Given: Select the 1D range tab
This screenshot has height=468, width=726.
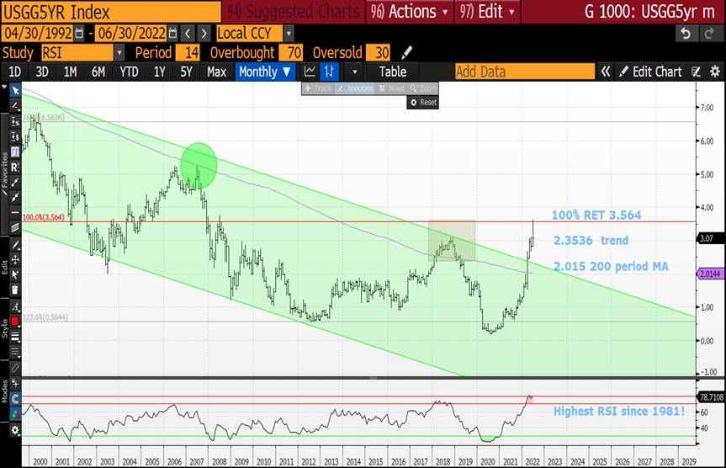Looking at the screenshot, I should click(x=15, y=72).
